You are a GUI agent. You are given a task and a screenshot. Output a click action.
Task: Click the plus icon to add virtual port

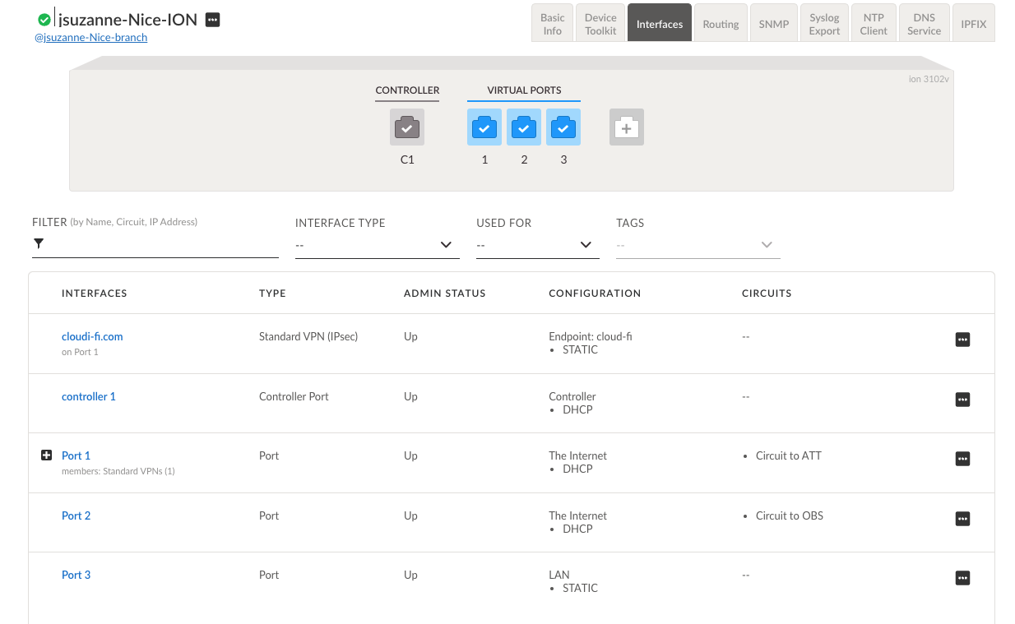[626, 127]
